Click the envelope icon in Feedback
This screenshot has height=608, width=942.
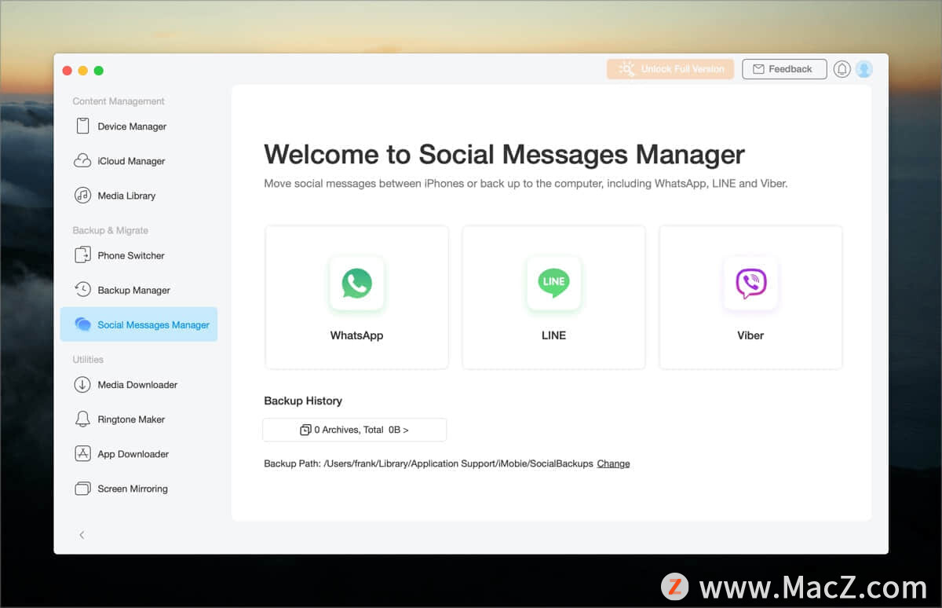758,69
